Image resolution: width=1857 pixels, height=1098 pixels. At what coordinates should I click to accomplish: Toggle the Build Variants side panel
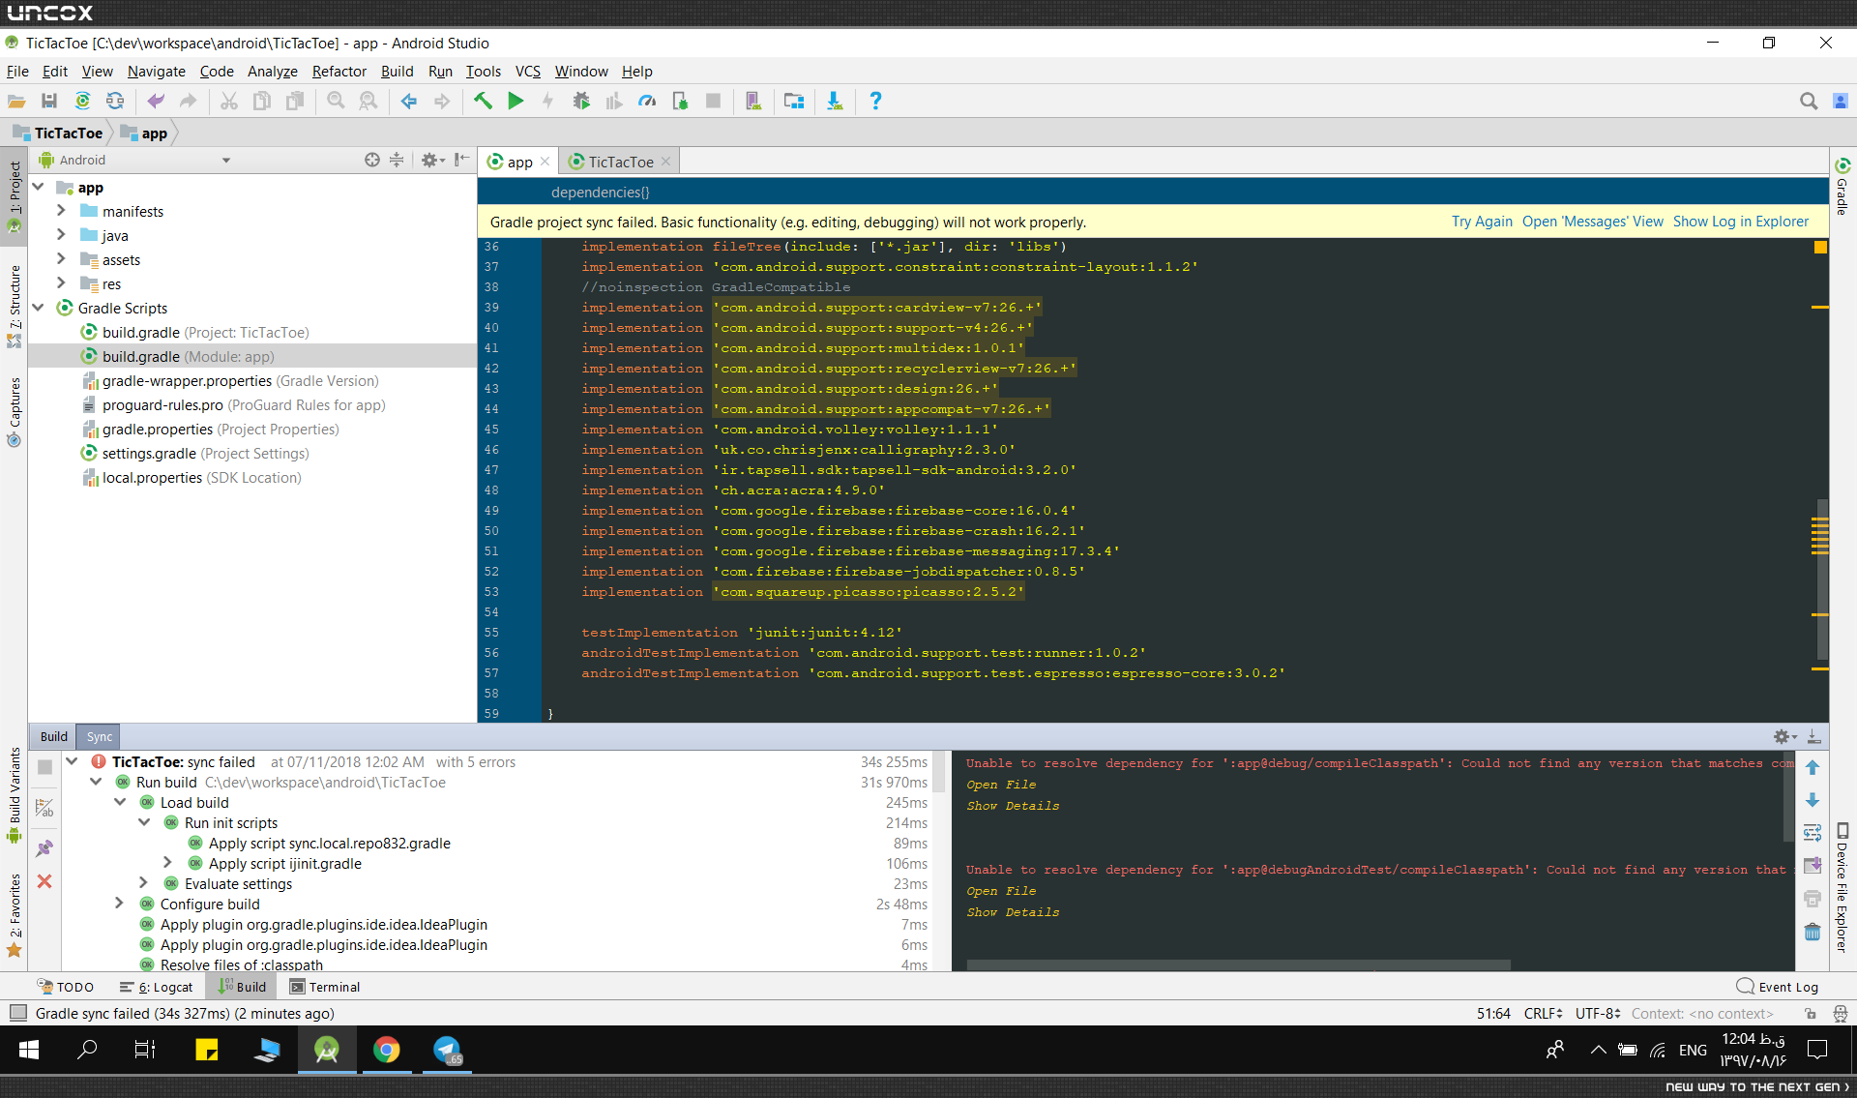(14, 795)
